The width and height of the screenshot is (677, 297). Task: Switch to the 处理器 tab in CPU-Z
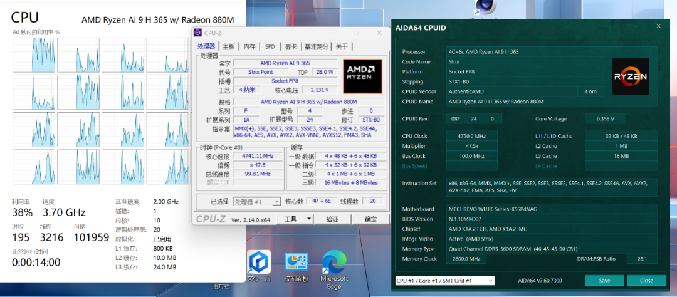coord(206,46)
